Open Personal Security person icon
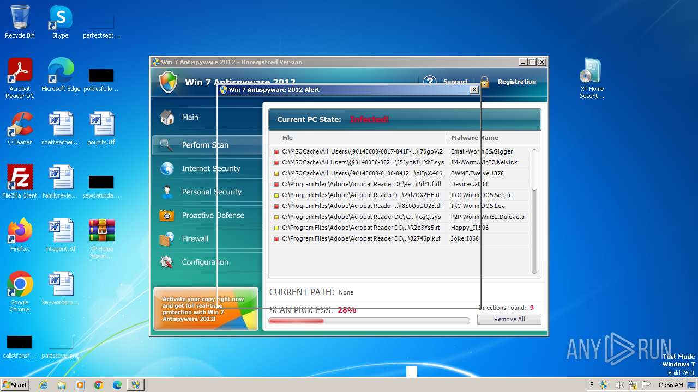Viewport: 698px width, 392px height. point(167,192)
